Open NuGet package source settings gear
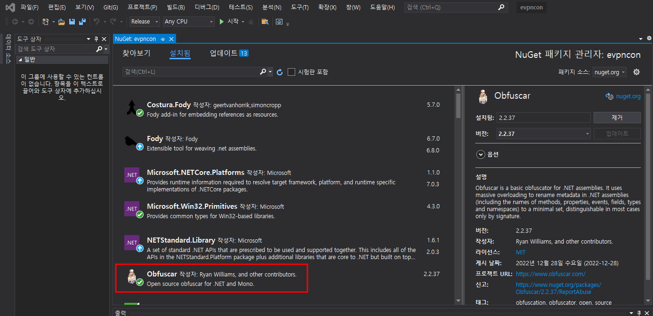Image resolution: width=653 pixels, height=316 pixels. (637, 72)
